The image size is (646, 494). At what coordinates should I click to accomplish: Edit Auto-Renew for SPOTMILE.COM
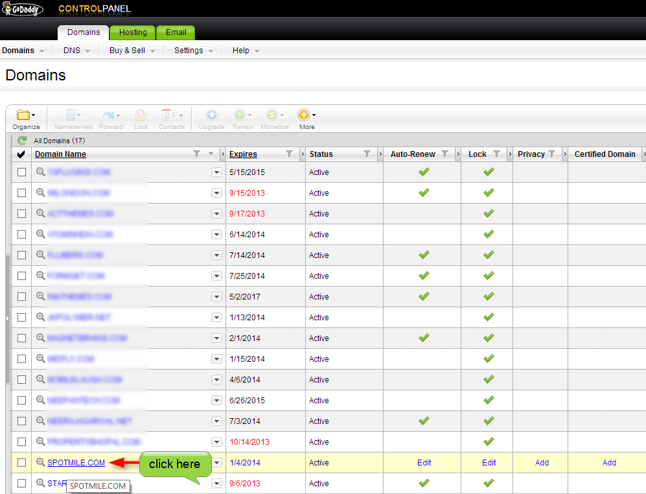[424, 463]
